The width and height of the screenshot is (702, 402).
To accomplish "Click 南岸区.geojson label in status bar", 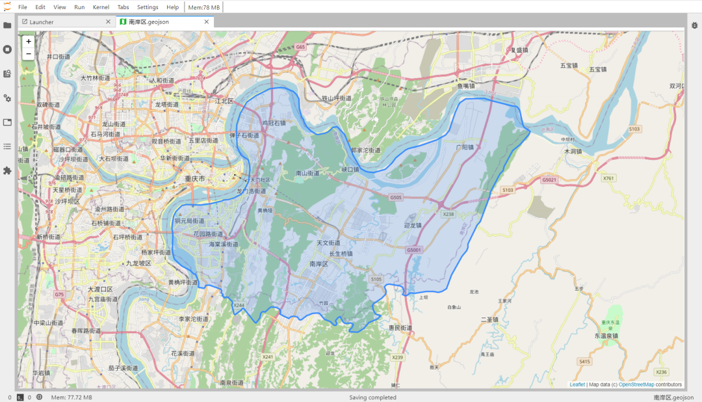I will (x=673, y=397).
